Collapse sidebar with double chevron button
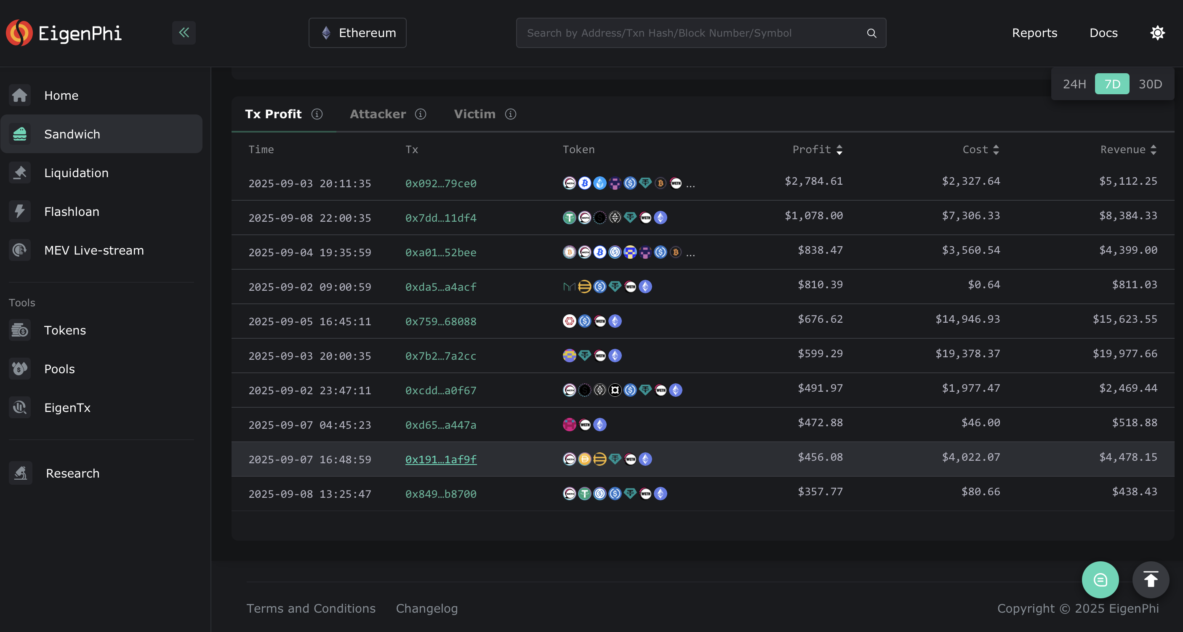1183x632 pixels. (x=184, y=32)
